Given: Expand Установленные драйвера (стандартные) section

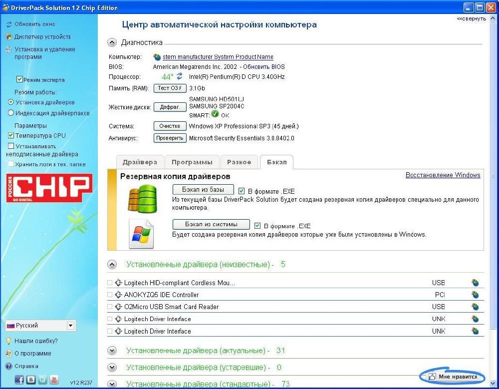Looking at the screenshot, I should [112, 384].
